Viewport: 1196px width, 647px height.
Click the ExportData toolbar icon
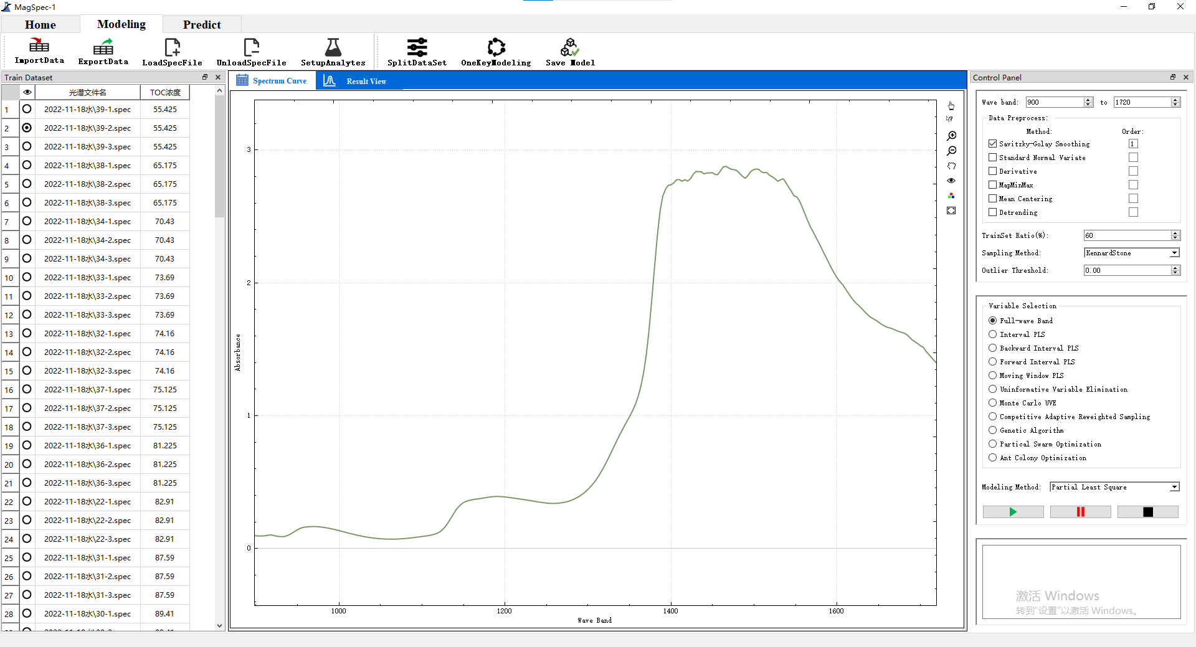[103, 51]
